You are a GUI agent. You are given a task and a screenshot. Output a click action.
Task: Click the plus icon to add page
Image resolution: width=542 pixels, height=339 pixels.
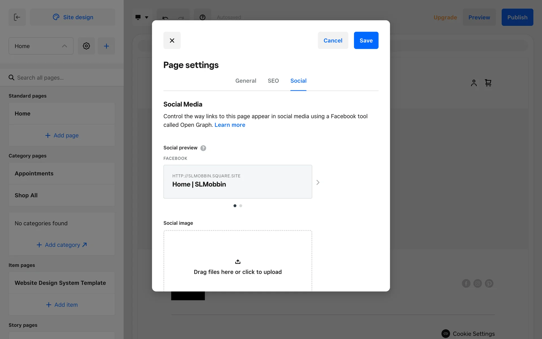click(x=106, y=46)
